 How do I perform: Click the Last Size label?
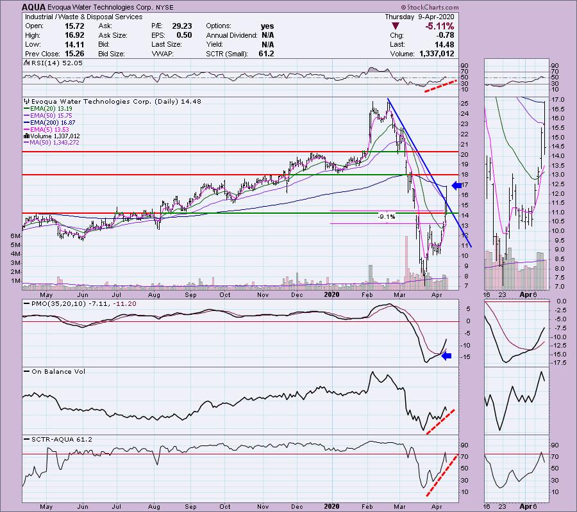[x=166, y=44]
